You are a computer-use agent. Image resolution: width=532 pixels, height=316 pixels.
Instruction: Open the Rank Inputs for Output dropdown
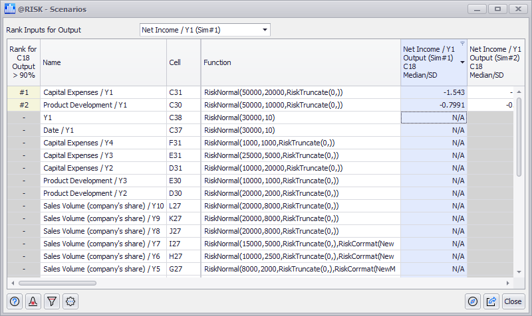205,30
